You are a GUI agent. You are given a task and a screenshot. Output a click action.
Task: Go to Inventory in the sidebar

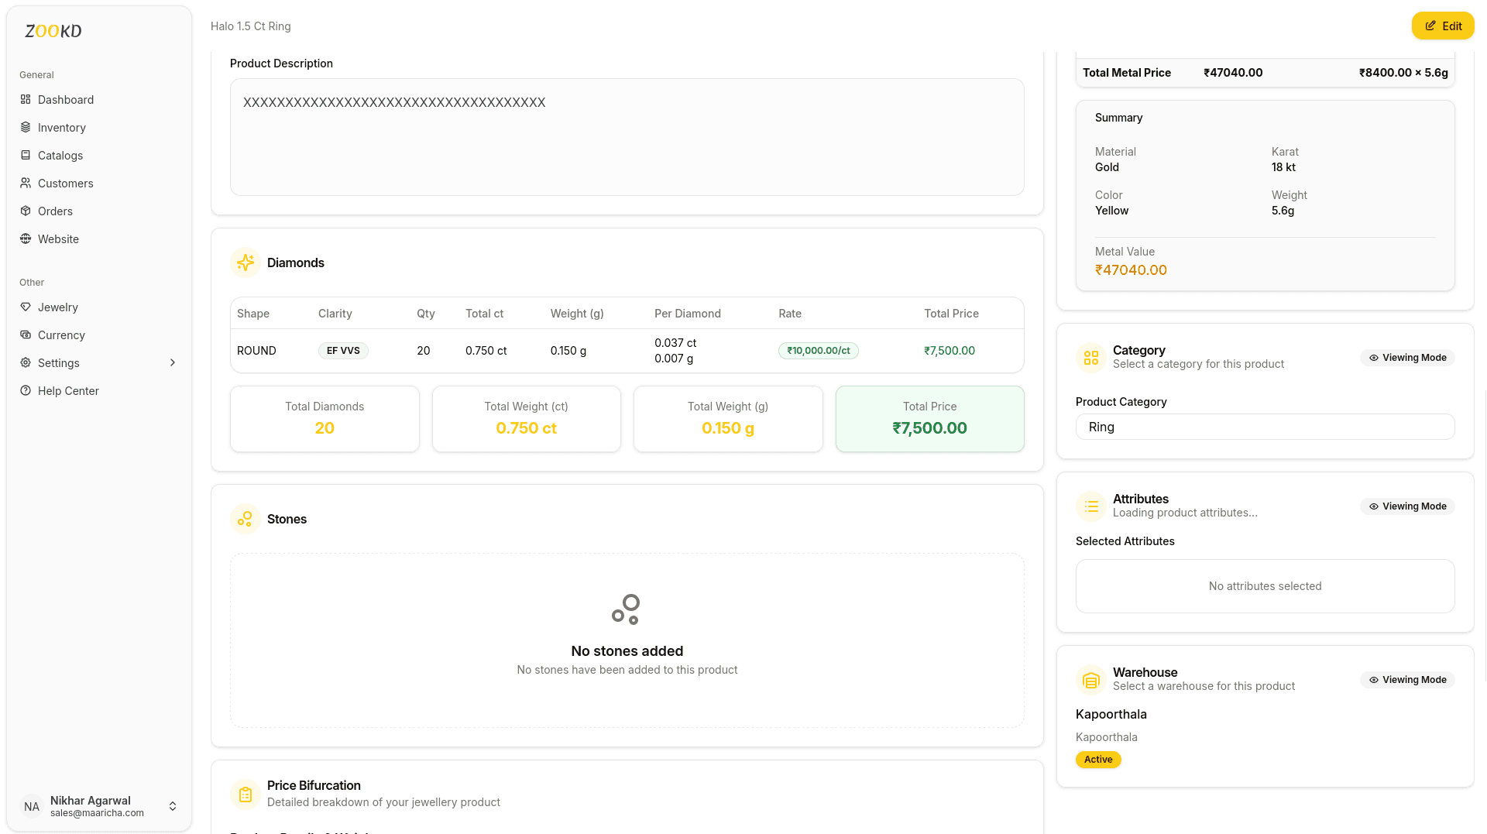pos(61,128)
